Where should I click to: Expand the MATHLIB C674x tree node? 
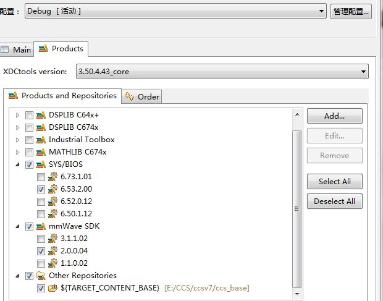17,153
